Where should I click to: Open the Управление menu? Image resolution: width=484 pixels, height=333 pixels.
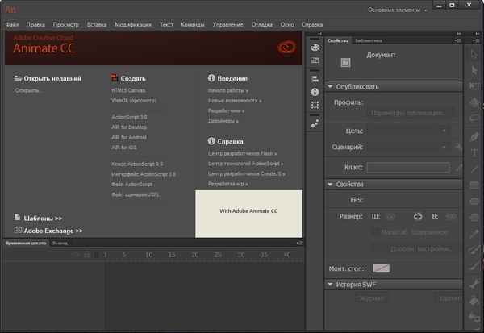click(x=227, y=24)
